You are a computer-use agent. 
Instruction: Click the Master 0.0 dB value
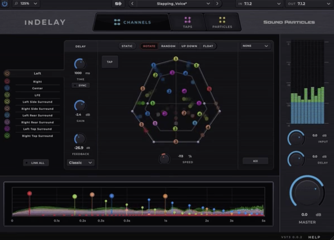point(304,215)
